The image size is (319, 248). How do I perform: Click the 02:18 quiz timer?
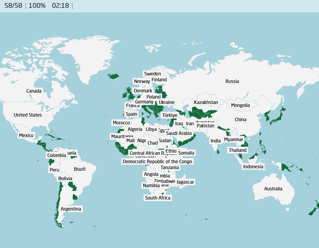click(60, 6)
